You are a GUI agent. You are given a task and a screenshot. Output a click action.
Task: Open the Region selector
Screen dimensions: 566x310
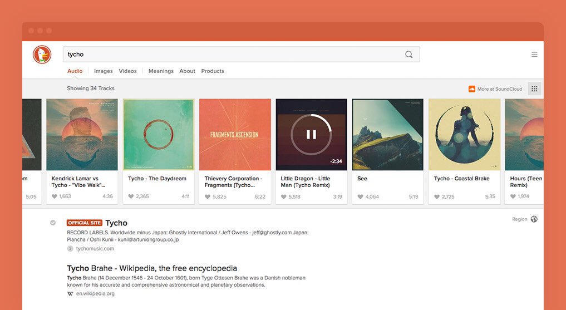tap(525, 219)
